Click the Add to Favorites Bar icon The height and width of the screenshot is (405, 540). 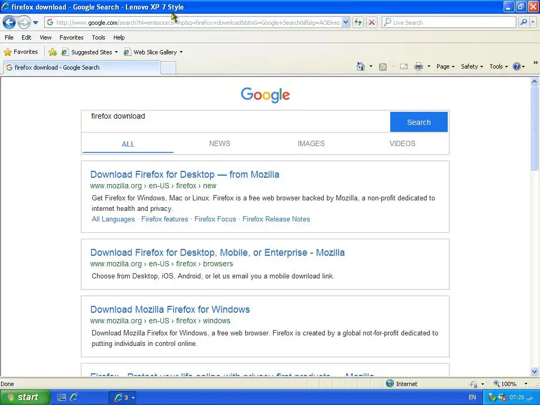(53, 52)
